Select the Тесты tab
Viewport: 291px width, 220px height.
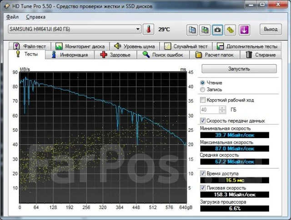pos(27,54)
